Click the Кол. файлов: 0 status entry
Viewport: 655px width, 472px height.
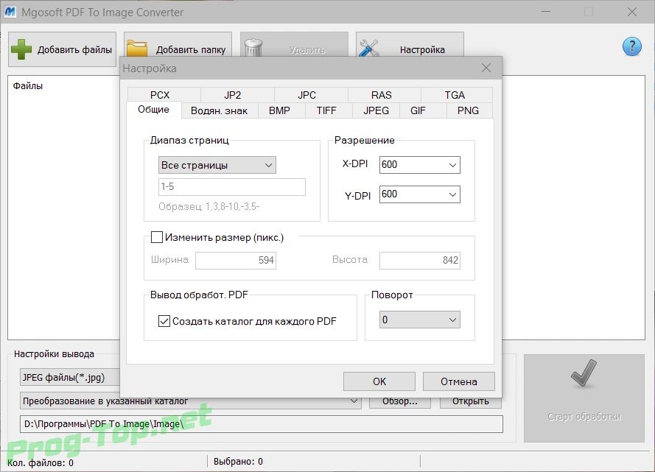click(x=41, y=462)
